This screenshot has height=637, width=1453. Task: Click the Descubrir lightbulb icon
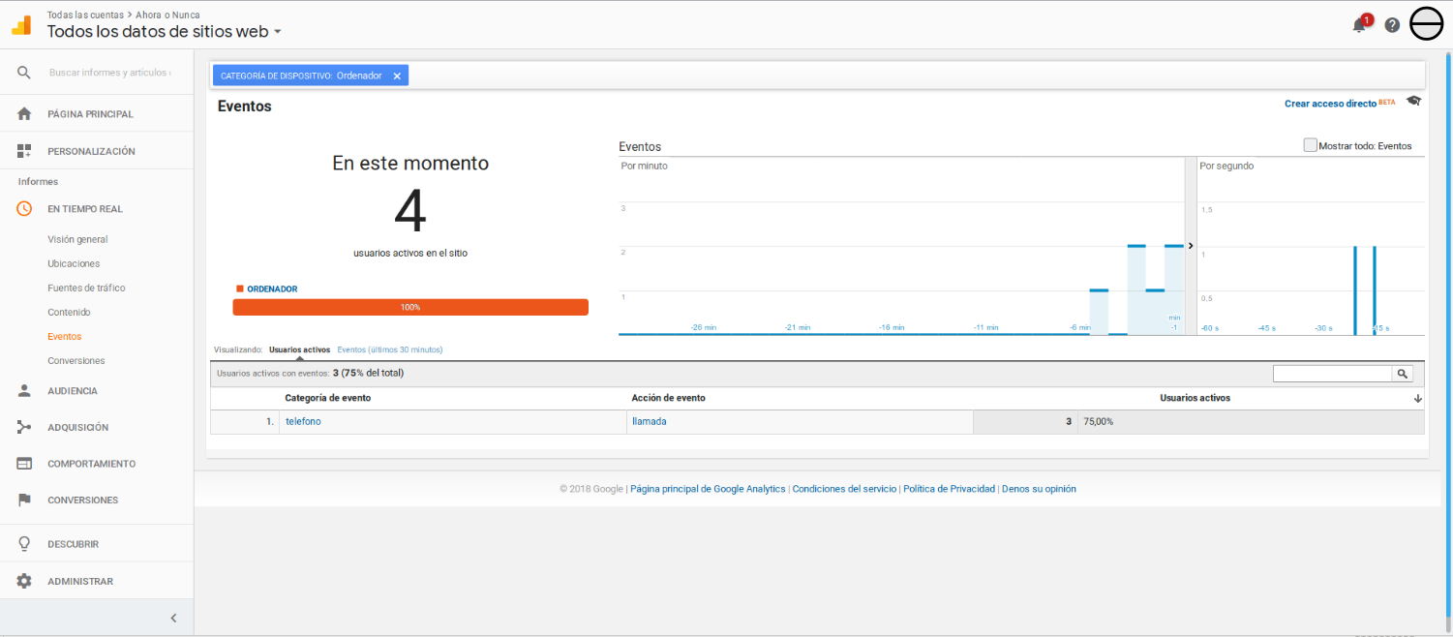tap(25, 544)
